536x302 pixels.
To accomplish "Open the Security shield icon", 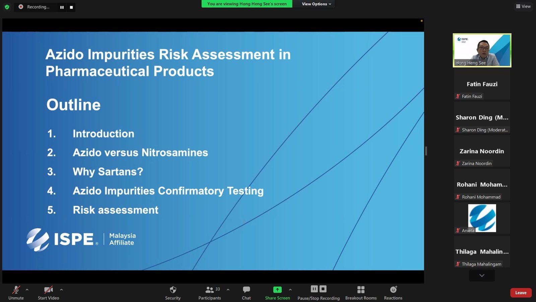I will 173,290.
